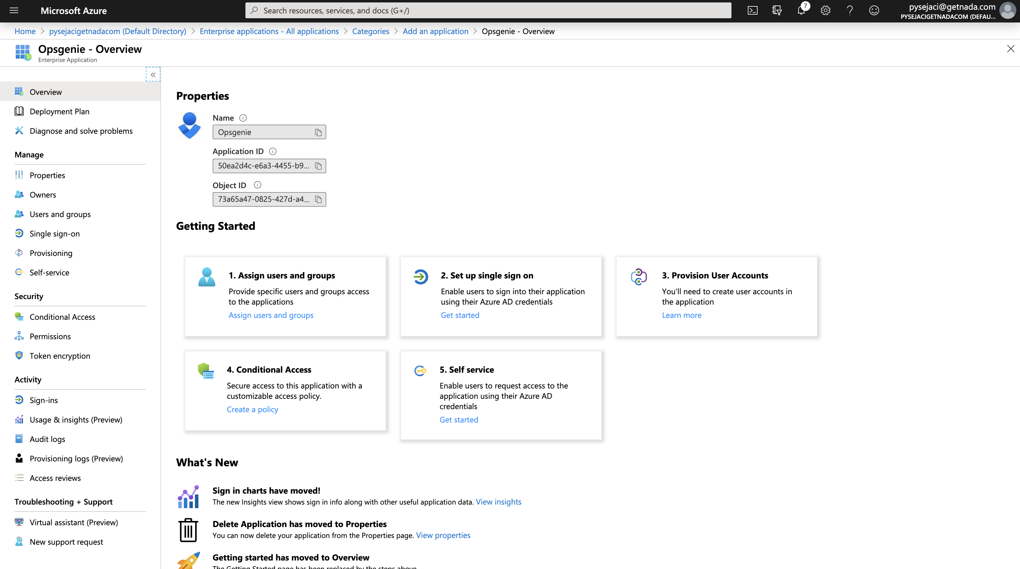Collapse the left navigation panel
The image size is (1020, 569).
coord(153,74)
